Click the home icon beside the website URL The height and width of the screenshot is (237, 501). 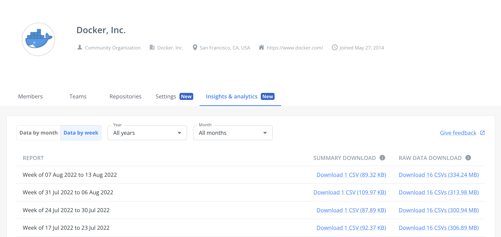(262, 47)
